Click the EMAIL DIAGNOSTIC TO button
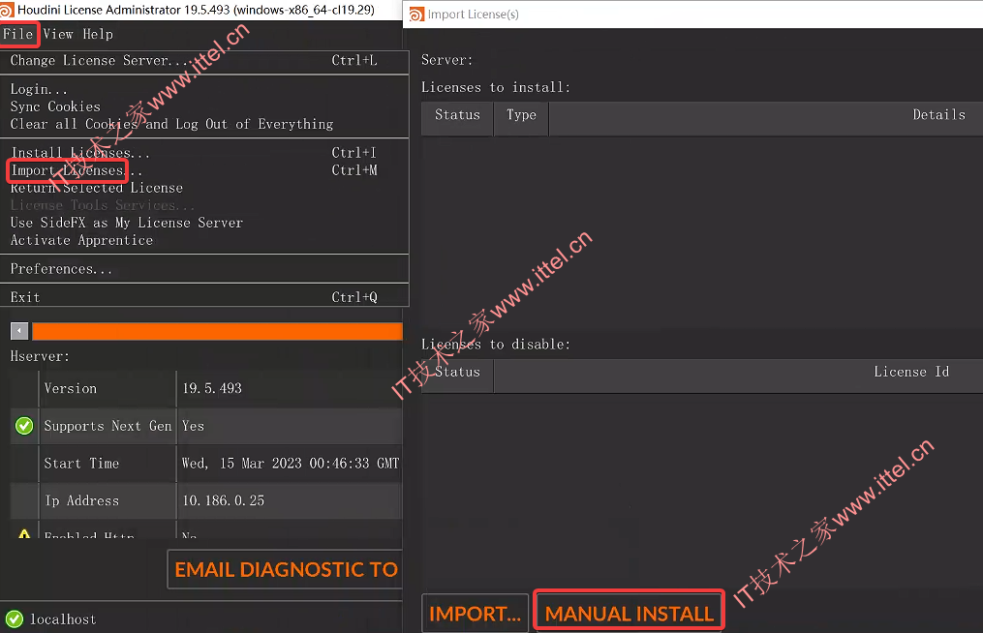The height and width of the screenshot is (633, 983). [x=286, y=570]
